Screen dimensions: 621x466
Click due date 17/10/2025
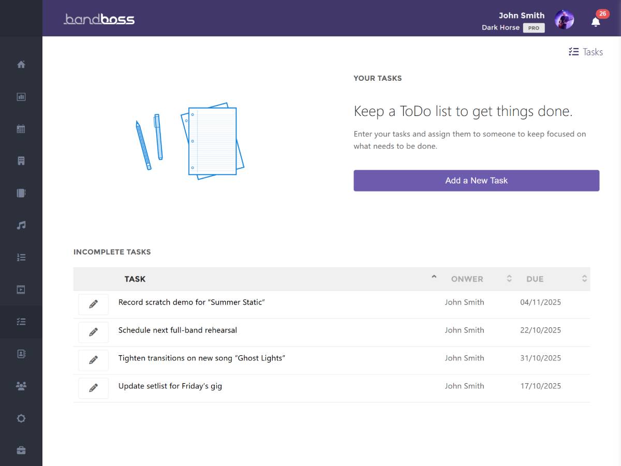pos(540,386)
